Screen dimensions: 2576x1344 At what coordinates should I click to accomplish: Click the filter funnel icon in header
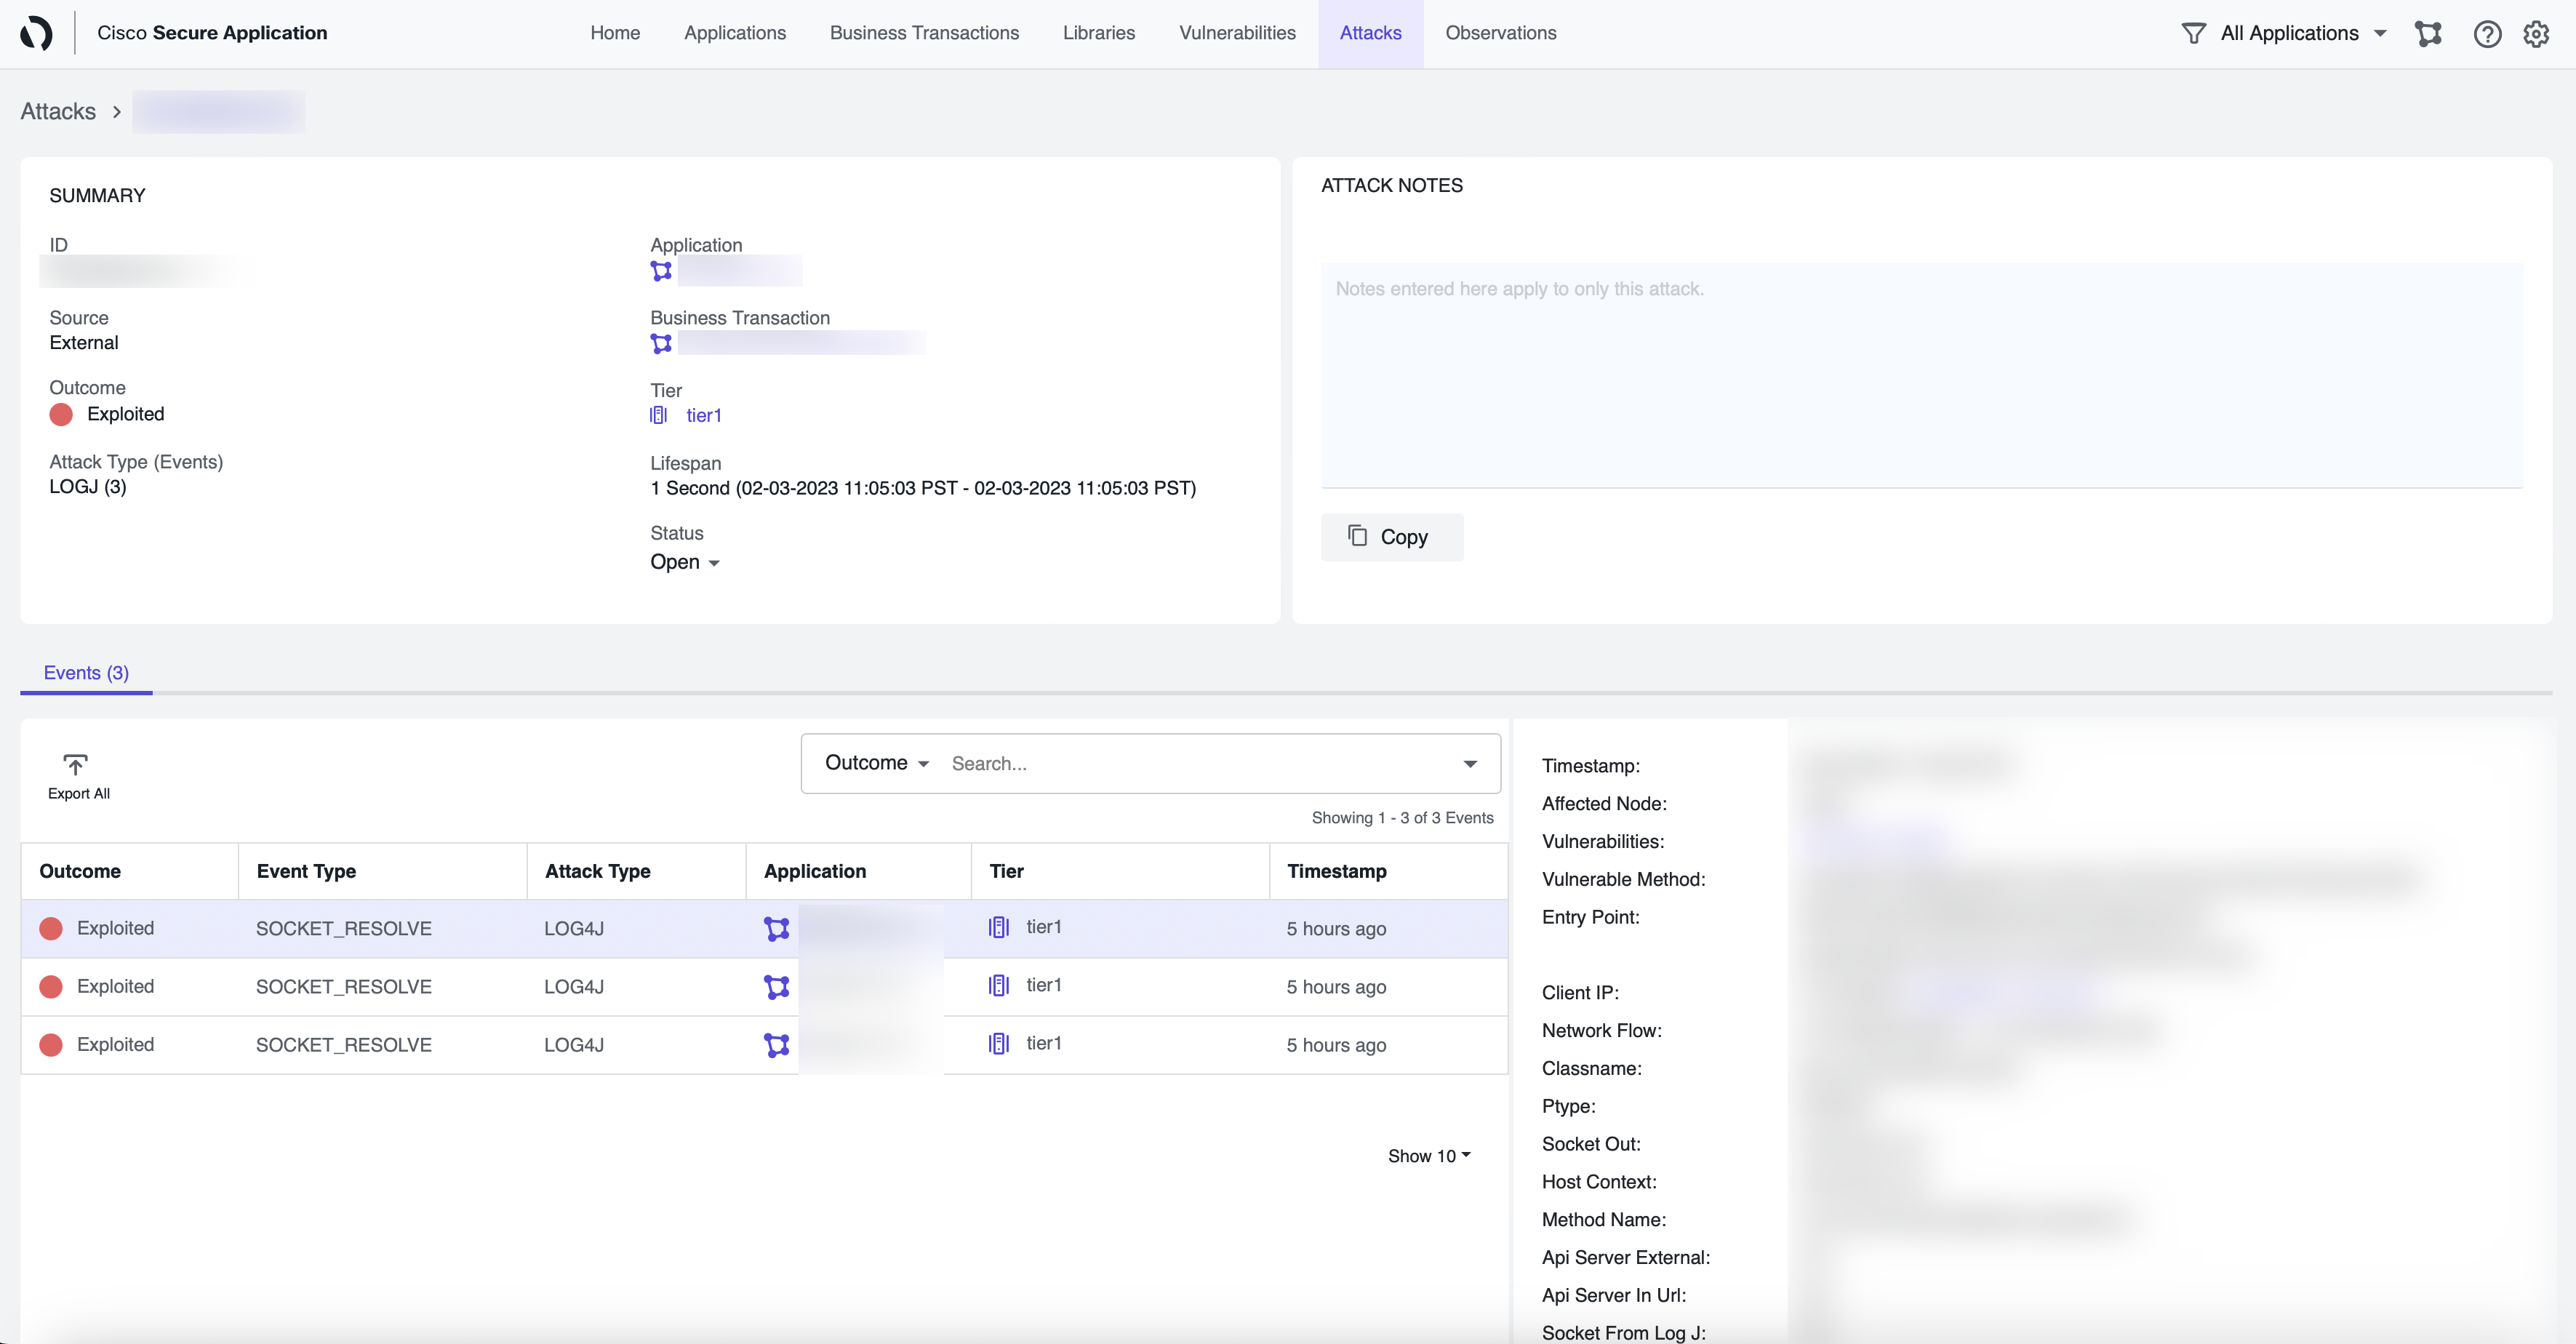tap(2193, 33)
